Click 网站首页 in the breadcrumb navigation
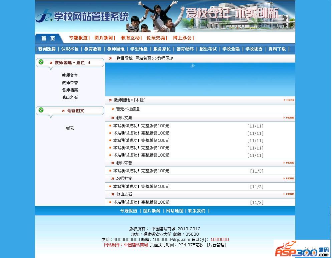The width and height of the screenshot is (332, 258). coord(143,58)
